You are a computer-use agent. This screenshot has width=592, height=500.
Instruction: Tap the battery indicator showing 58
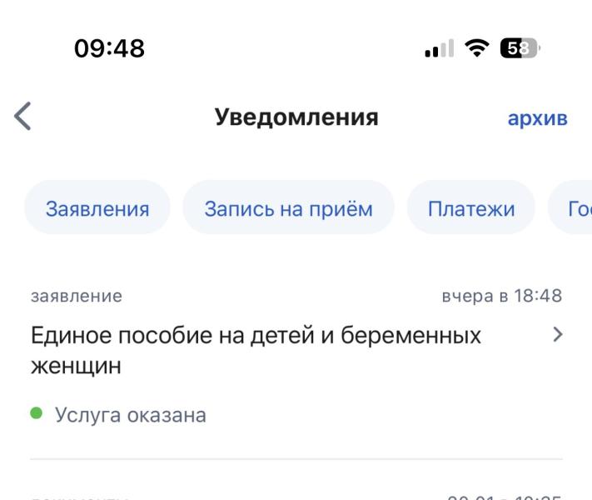click(x=520, y=48)
